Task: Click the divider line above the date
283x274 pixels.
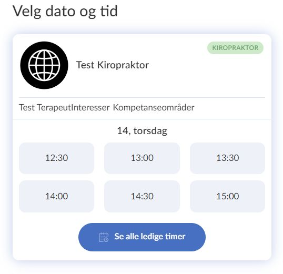Action: point(142,119)
